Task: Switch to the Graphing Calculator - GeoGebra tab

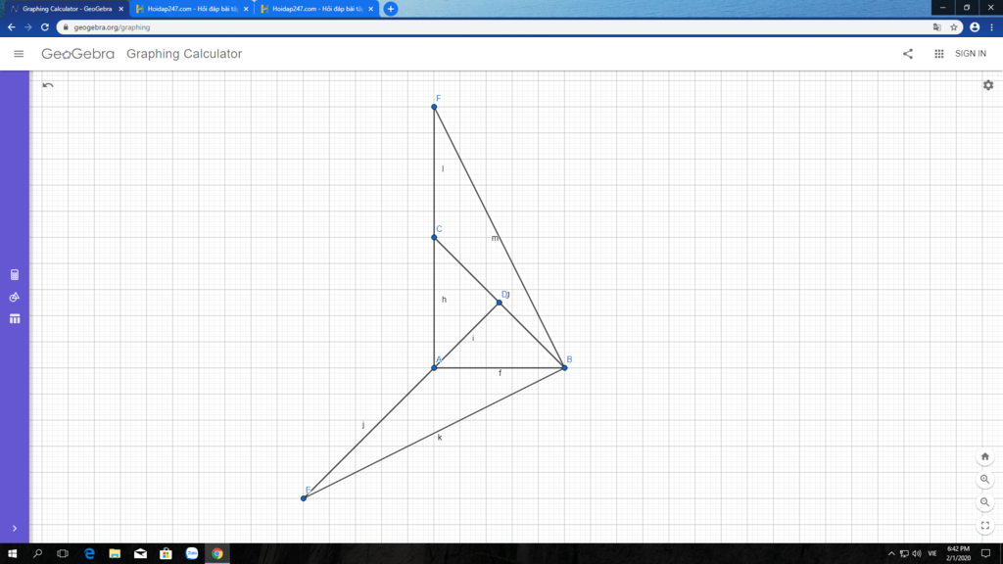Action: tap(67, 9)
